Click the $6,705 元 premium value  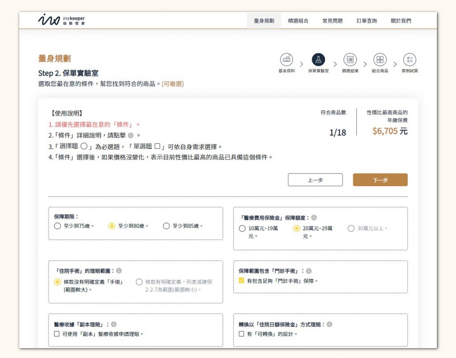(x=390, y=131)
